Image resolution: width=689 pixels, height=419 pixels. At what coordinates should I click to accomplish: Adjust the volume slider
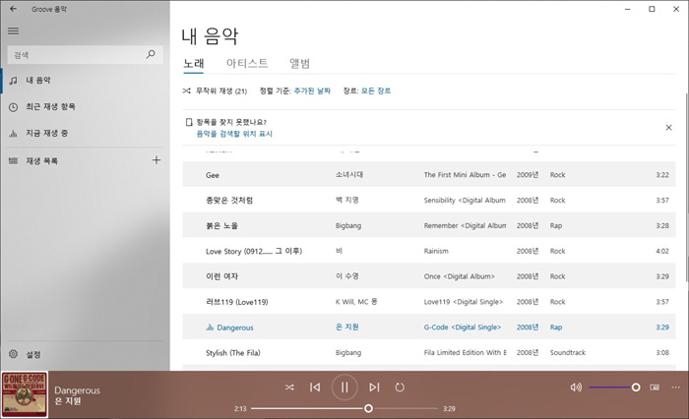point(614,388)
